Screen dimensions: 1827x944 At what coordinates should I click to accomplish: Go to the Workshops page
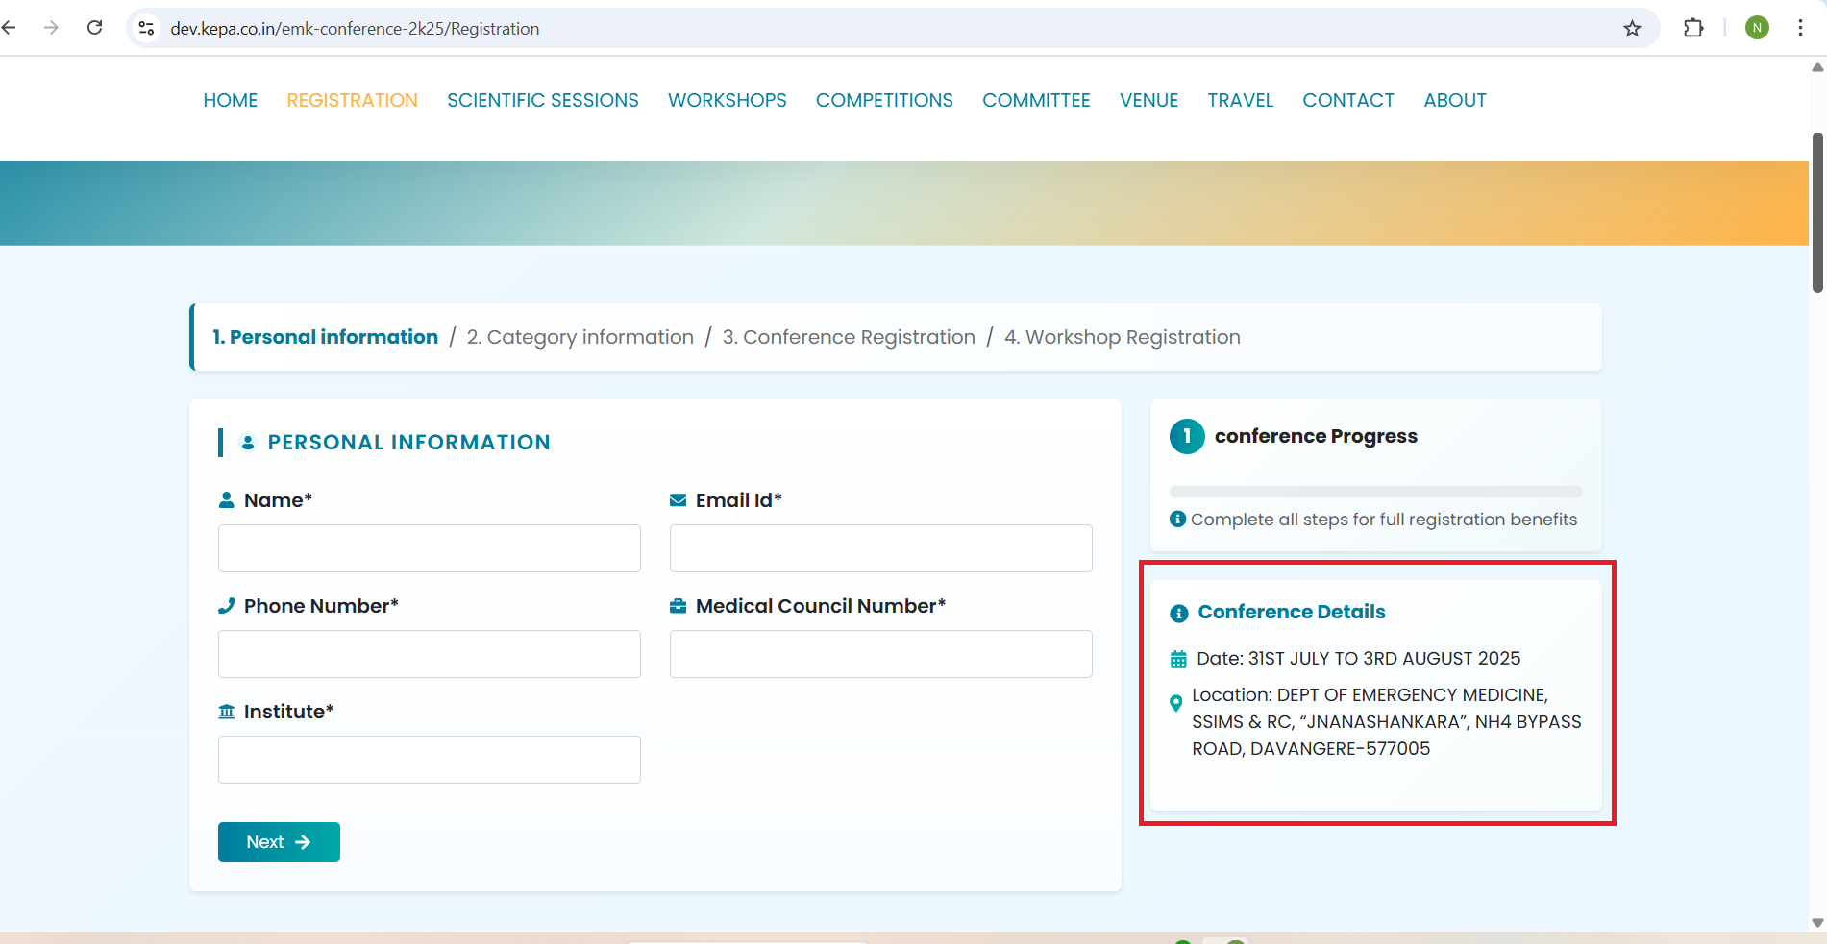pos(727,100)
